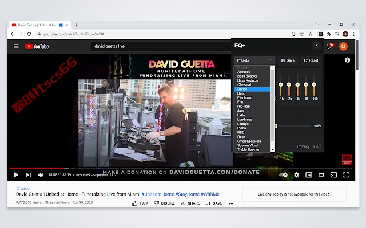This screenshot has width=366, height=228.
Task: Pick the Loudness preset
Action: click(x=252, y=119)
